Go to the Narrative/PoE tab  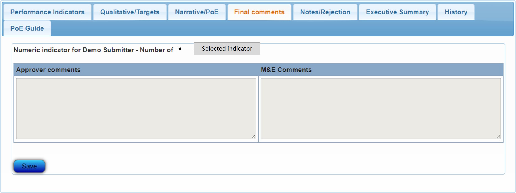tap(196, 12)
